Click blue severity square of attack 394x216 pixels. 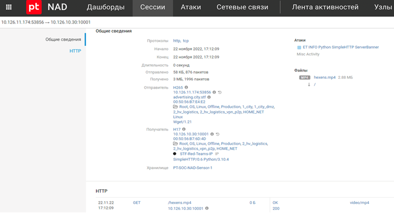tap(299, 47)
